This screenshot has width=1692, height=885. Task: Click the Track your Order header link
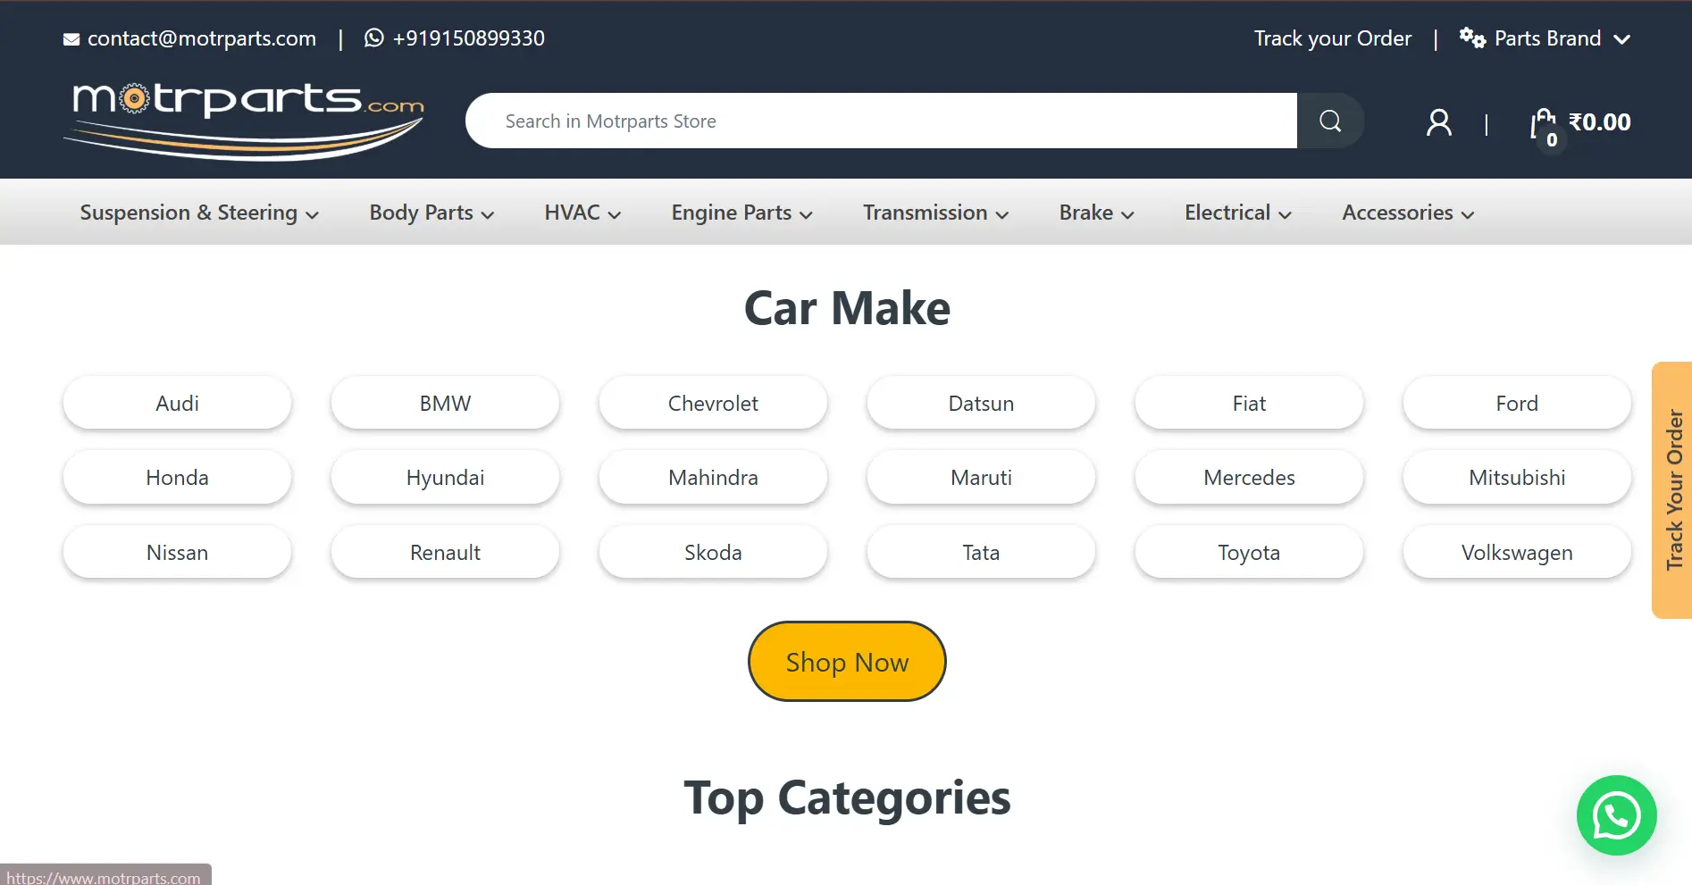coord(1333,38)
